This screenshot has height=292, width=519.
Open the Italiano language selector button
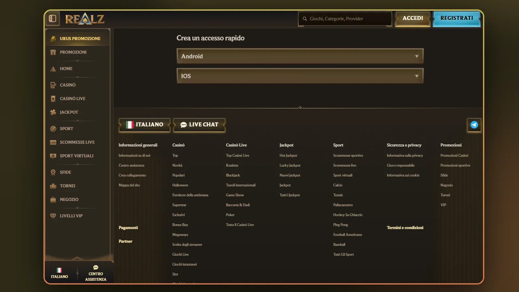click(145, 125)
